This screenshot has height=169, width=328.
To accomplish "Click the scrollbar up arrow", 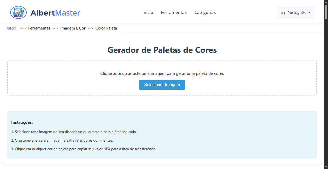I will (x=326, y=2).
